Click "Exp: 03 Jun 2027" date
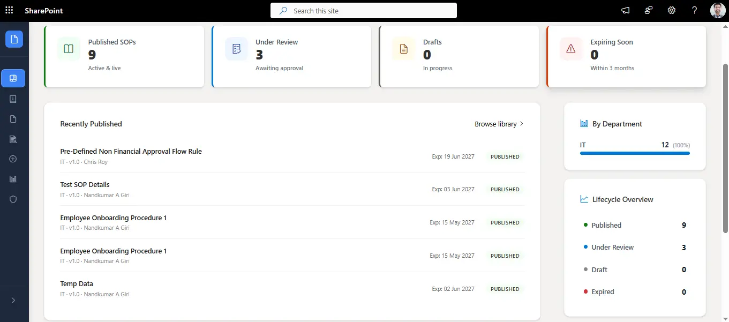Screen dimensions: 729x322 pos(453,190)
